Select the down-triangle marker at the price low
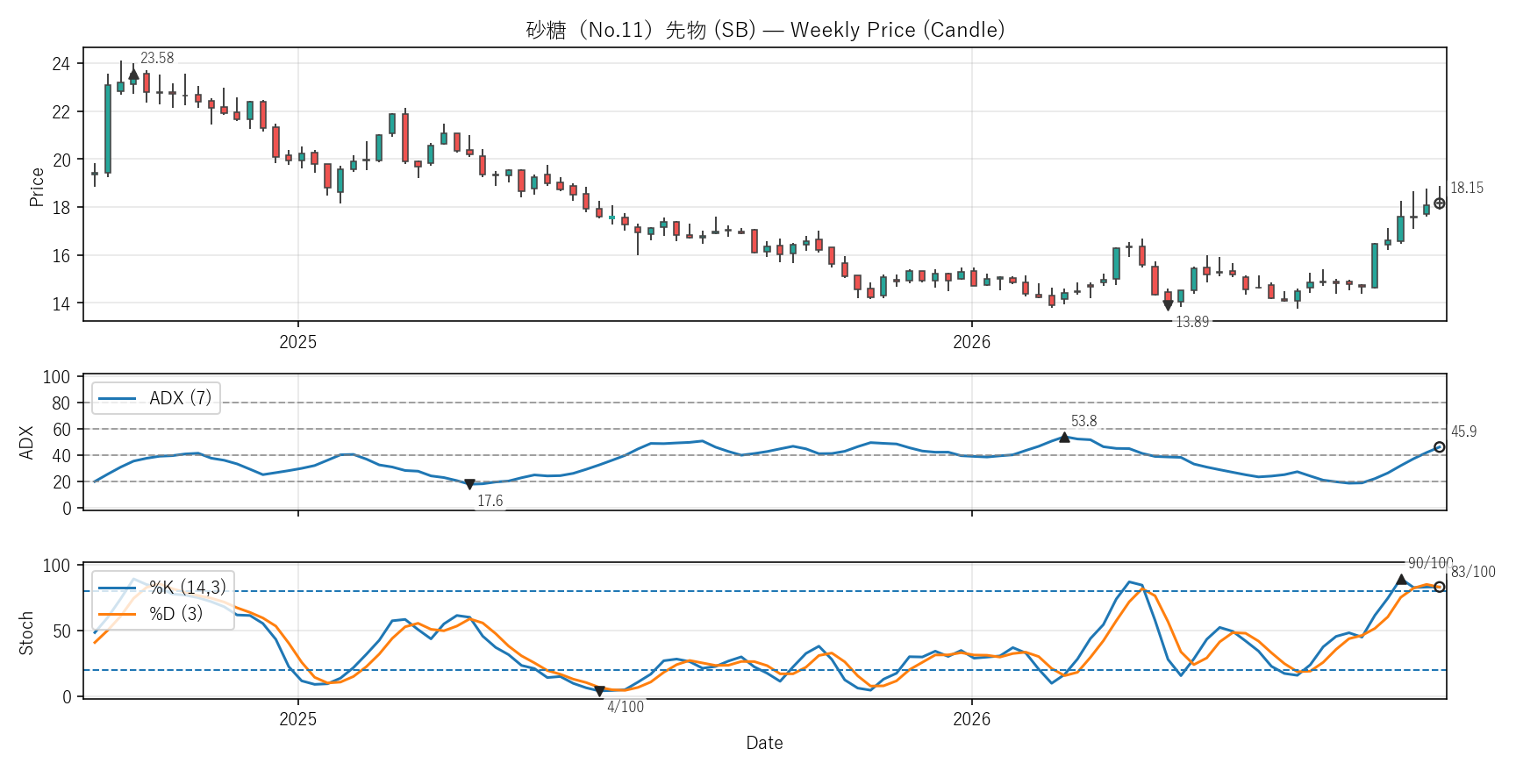1516x770 pixels. [x=1168, y=305]
